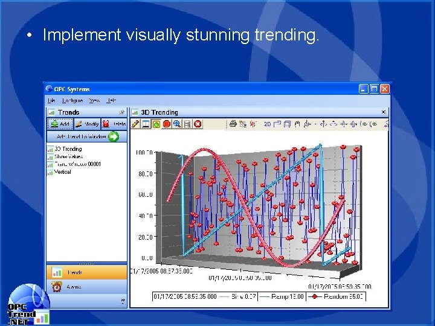This screenshot has width=435, height=326.
Task: Click the 100.00 Y-axis label
Action: 144,153
